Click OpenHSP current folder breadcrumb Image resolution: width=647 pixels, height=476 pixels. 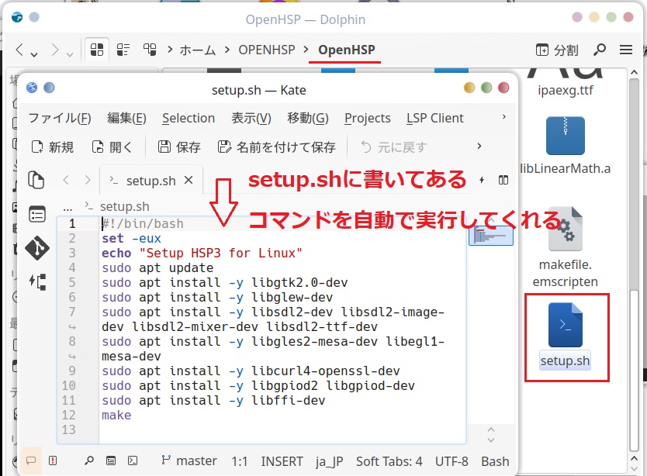[x=347, y=50]
